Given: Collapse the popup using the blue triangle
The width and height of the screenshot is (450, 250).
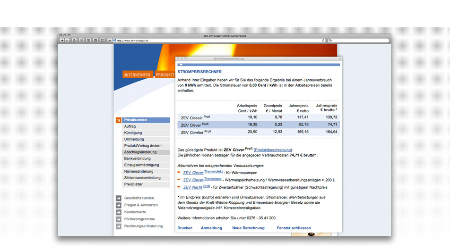Looking at the screenshot, I should [180, 64].
